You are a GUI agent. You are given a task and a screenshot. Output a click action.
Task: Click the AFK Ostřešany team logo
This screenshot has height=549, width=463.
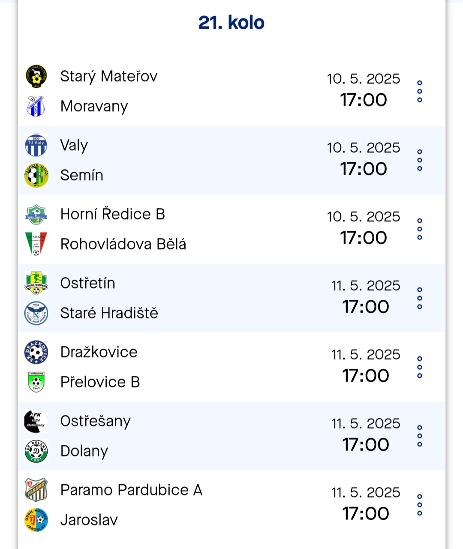[36, 421]
